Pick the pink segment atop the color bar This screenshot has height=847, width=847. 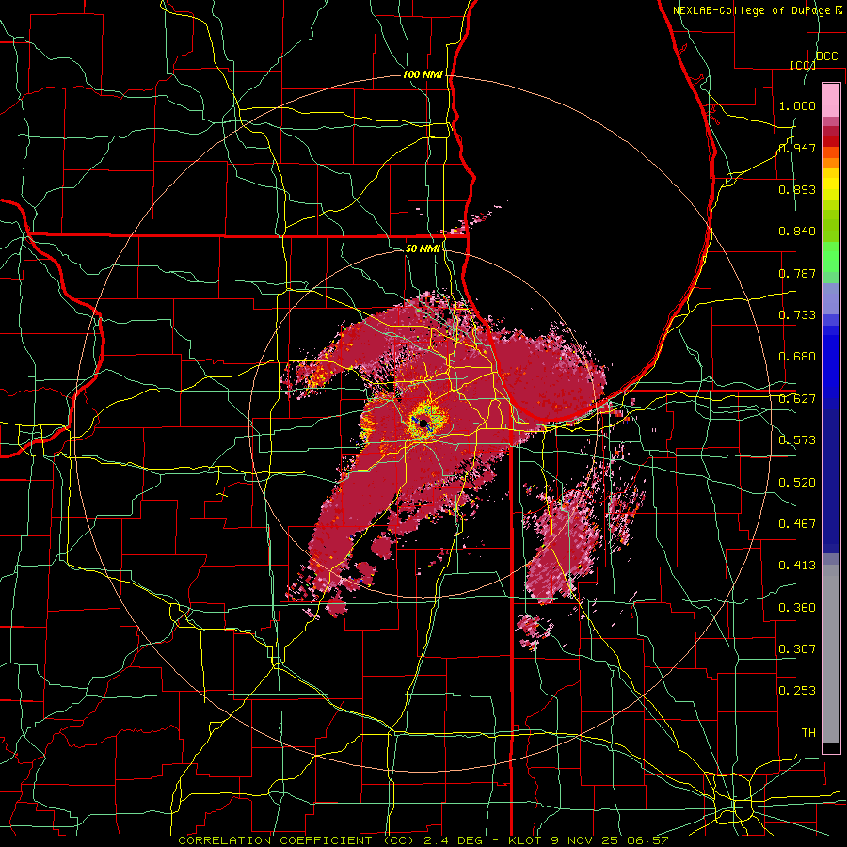[831, 101]
